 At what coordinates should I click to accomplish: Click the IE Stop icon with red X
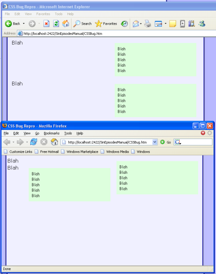(x=46, y=23)
